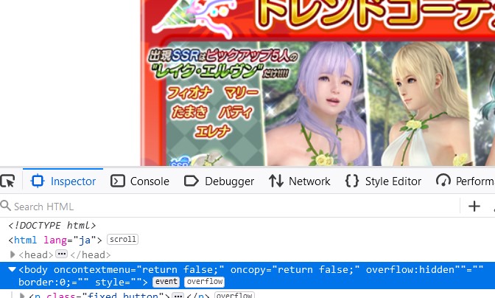Select the html lang="ja" node

tap(55, 240)
